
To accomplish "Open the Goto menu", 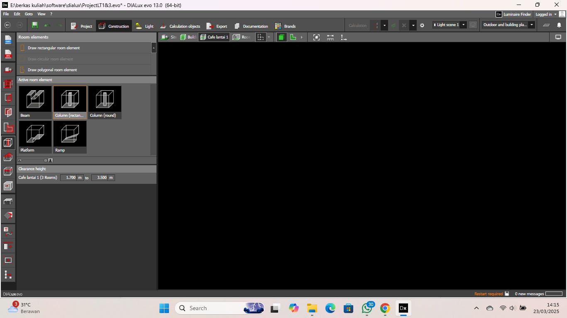I will pos(29,14).
